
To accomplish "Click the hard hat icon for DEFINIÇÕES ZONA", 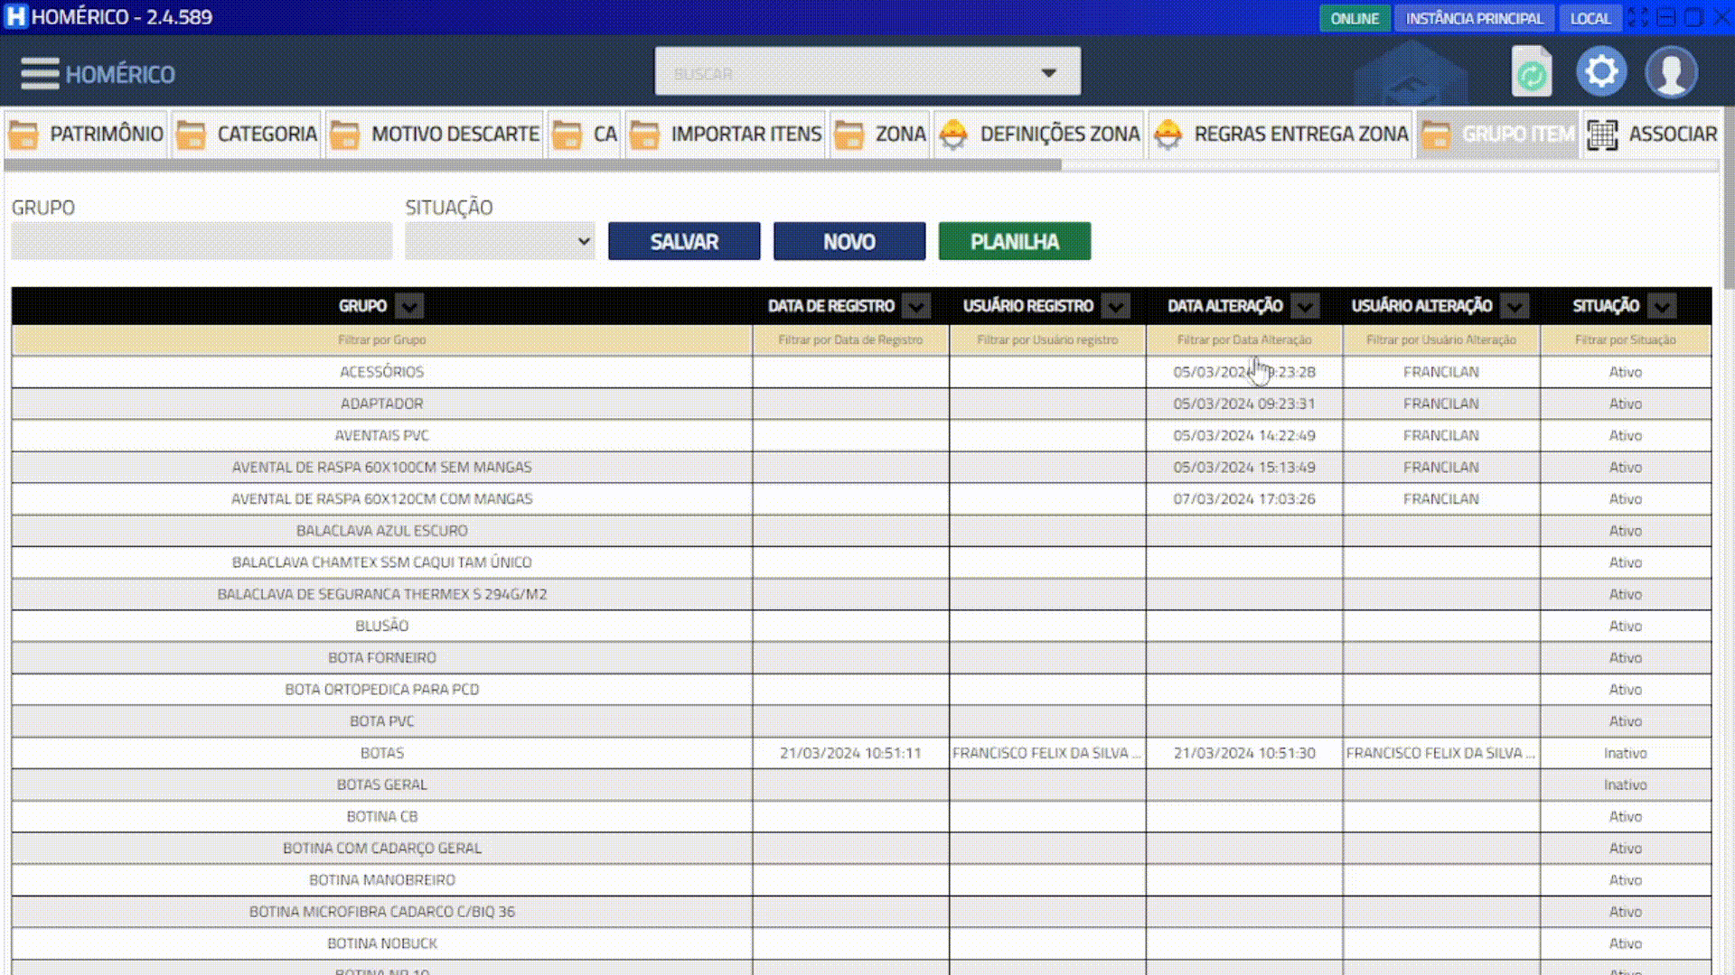I will pos(953,135).
